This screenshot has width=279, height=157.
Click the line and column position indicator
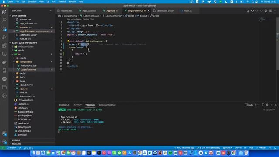[208, 148]
